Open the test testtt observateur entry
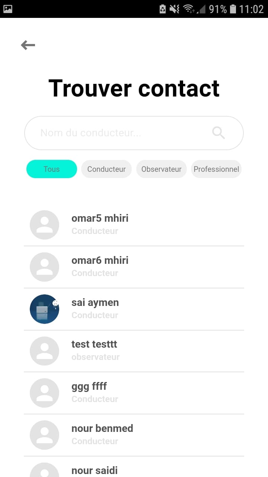The width and height of the screenshot is (268, 477). coord(95,345)
